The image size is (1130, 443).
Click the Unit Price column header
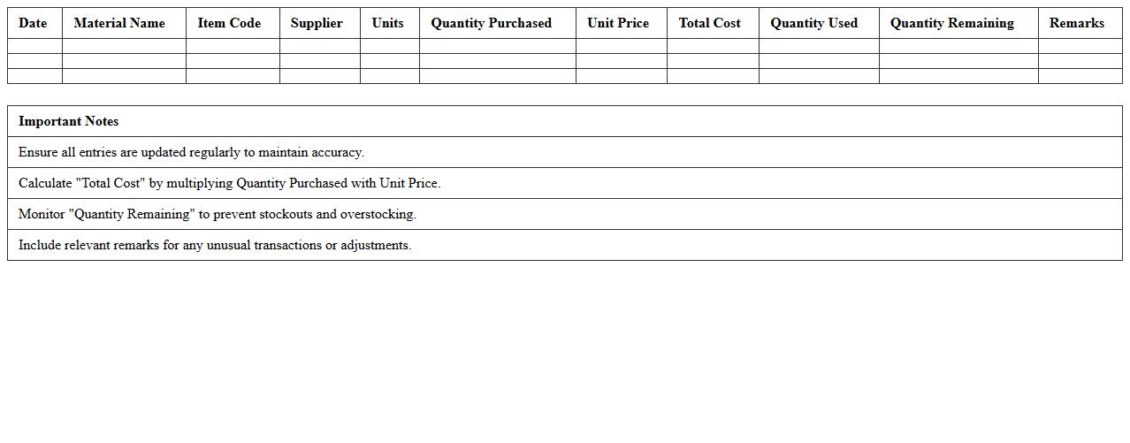618,23
